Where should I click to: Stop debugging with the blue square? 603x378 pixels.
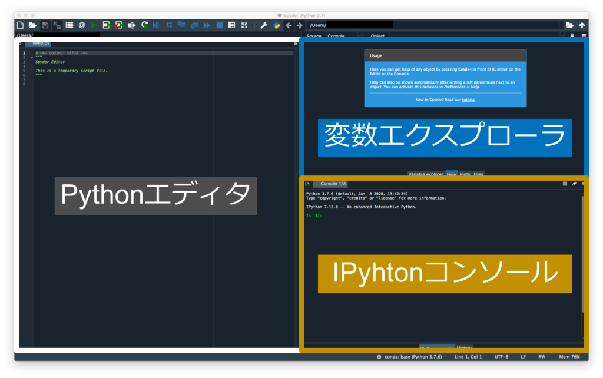pos(220,25)
